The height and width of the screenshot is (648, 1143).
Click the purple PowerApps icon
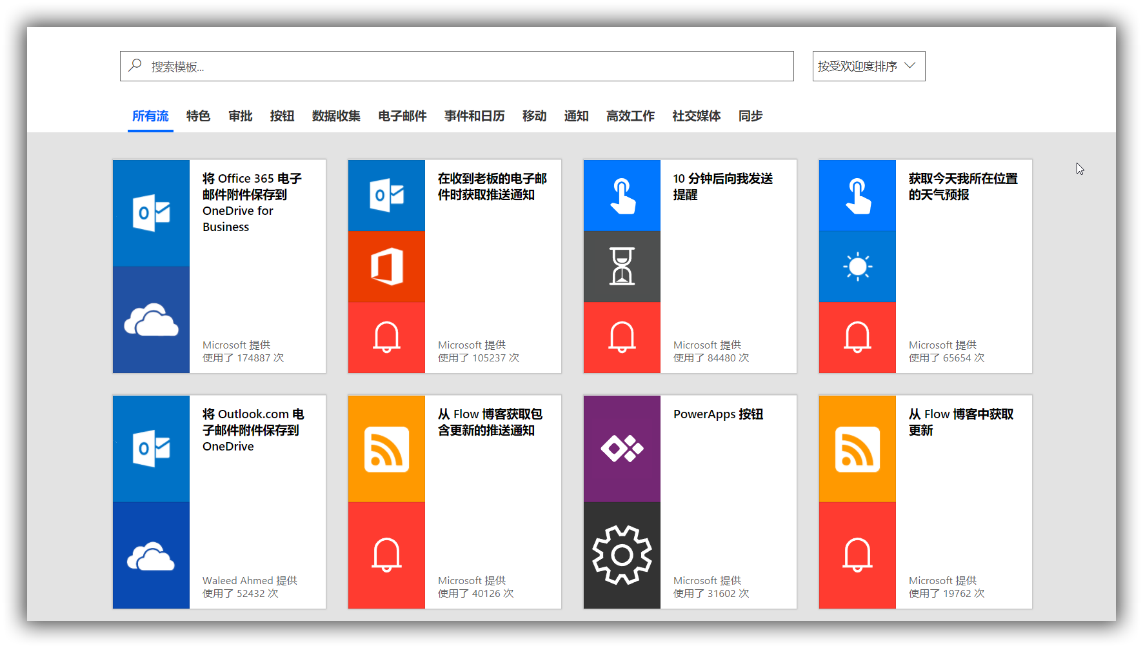[x=622, y=449]
